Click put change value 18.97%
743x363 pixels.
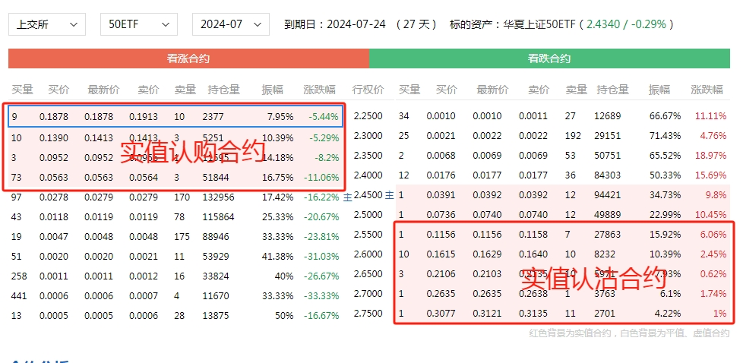coord(710,156)
